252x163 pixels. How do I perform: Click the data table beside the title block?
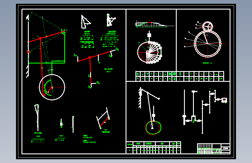tap(154, 148)
